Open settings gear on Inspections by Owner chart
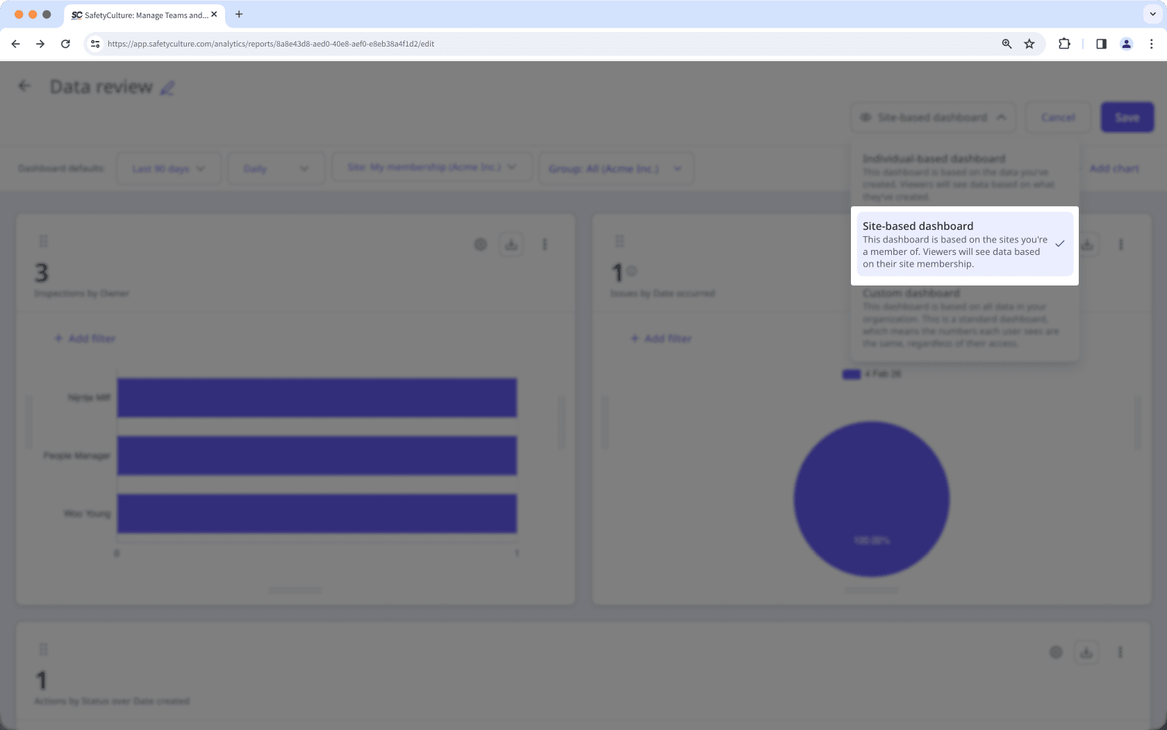 tap(480, 244)
